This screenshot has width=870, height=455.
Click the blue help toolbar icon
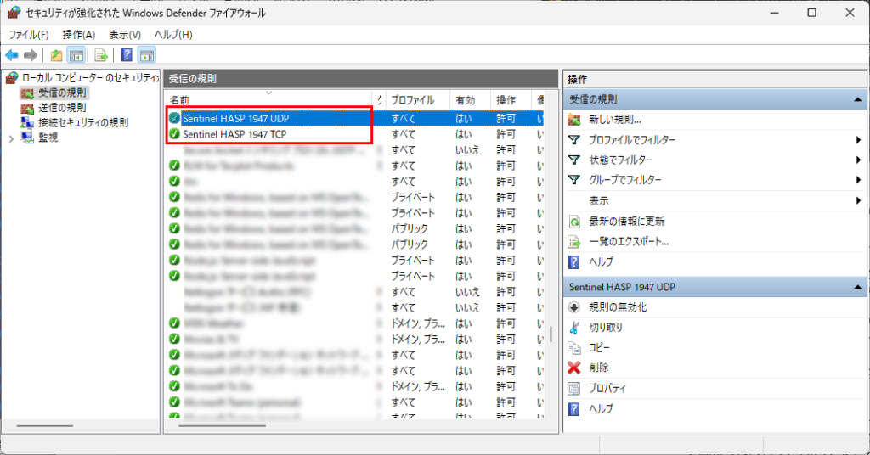tap(126, 55)
